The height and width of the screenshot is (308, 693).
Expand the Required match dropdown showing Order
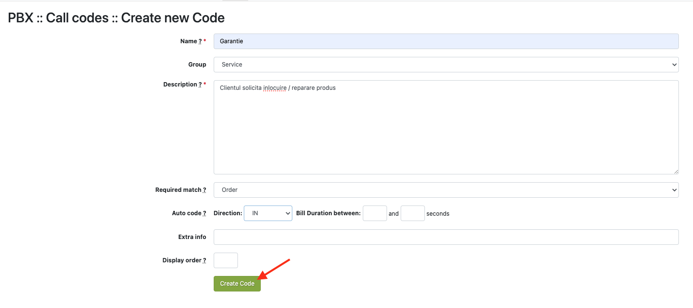[x=446, y=190]
